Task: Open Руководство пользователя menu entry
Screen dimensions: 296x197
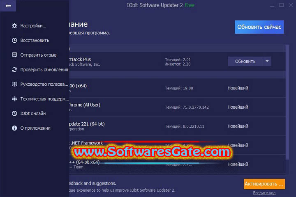Action: 44,84
